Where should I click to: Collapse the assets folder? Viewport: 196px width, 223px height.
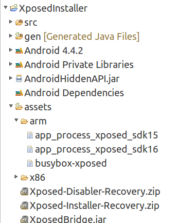point(11,106)
